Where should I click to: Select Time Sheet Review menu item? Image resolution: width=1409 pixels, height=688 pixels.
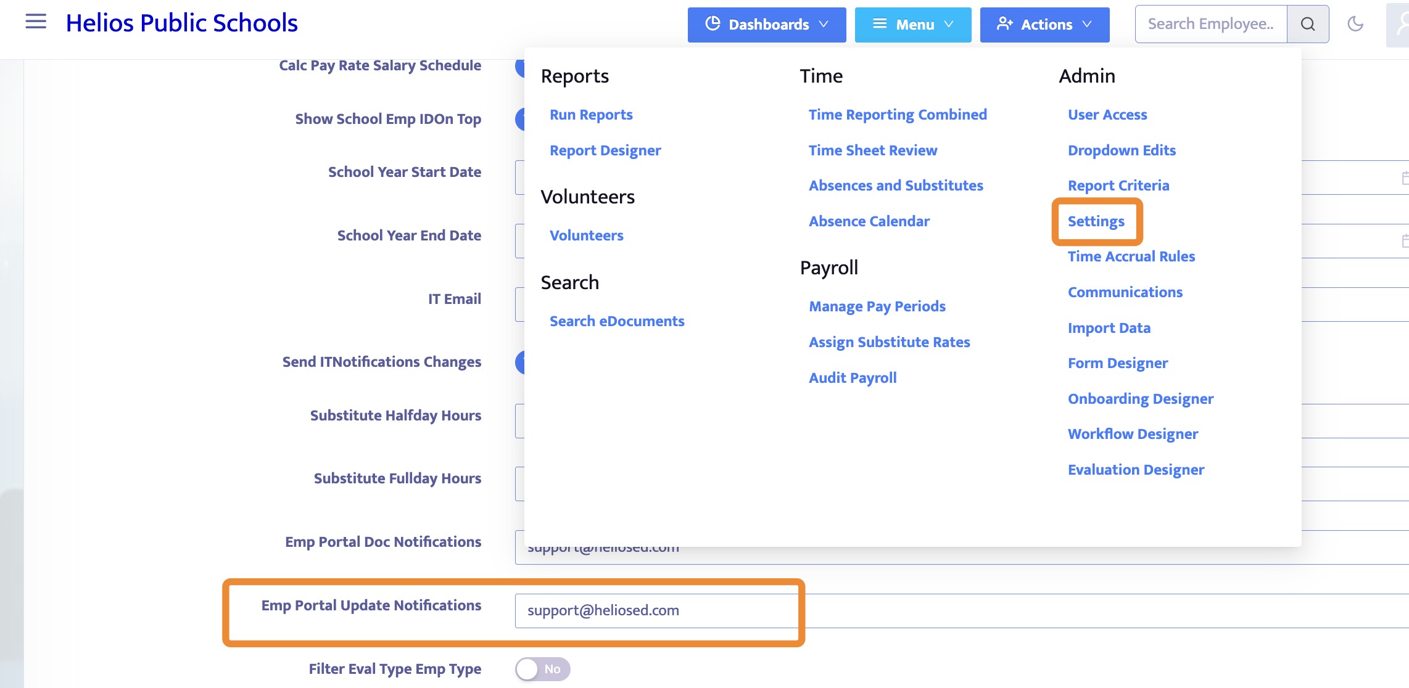click(x=872, y=150)
